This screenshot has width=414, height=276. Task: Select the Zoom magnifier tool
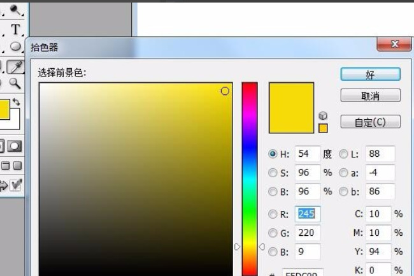coord(15,84)
